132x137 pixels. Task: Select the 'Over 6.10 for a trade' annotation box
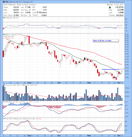point(106,41)
